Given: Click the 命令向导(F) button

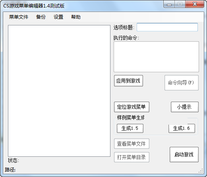Looking at the screenshot, I should click(x=182, y=83).
